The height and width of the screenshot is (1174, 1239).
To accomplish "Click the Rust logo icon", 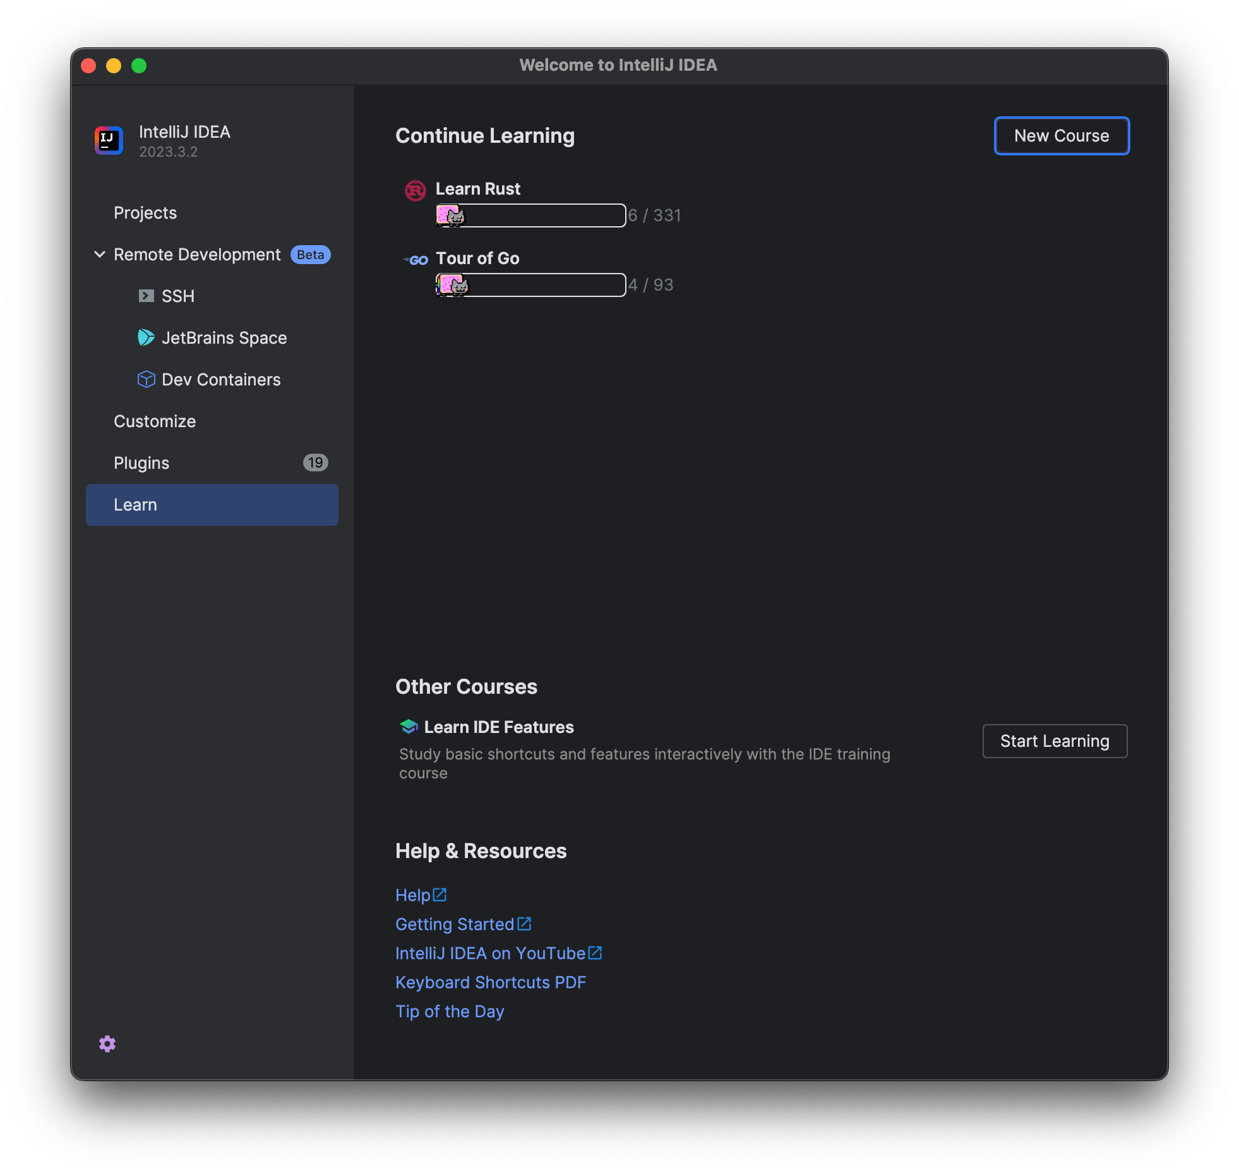I will pyautogui.click(x=415, y=190).
